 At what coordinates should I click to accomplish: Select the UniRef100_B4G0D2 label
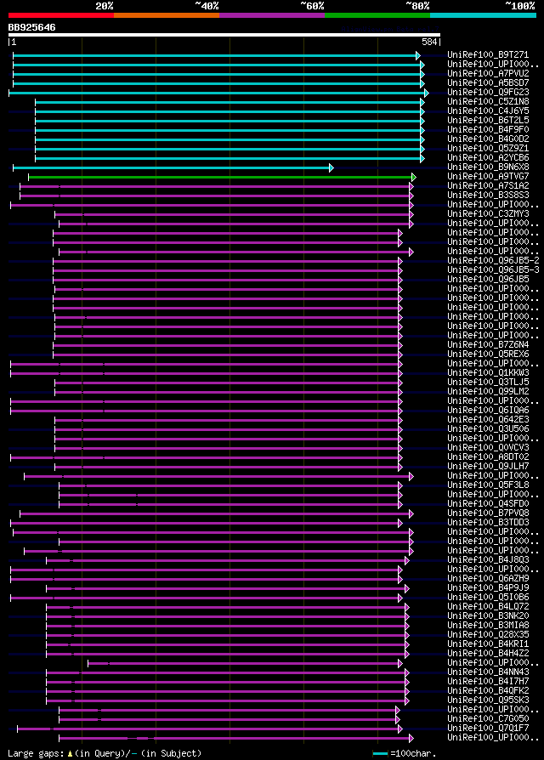[488, 139]
